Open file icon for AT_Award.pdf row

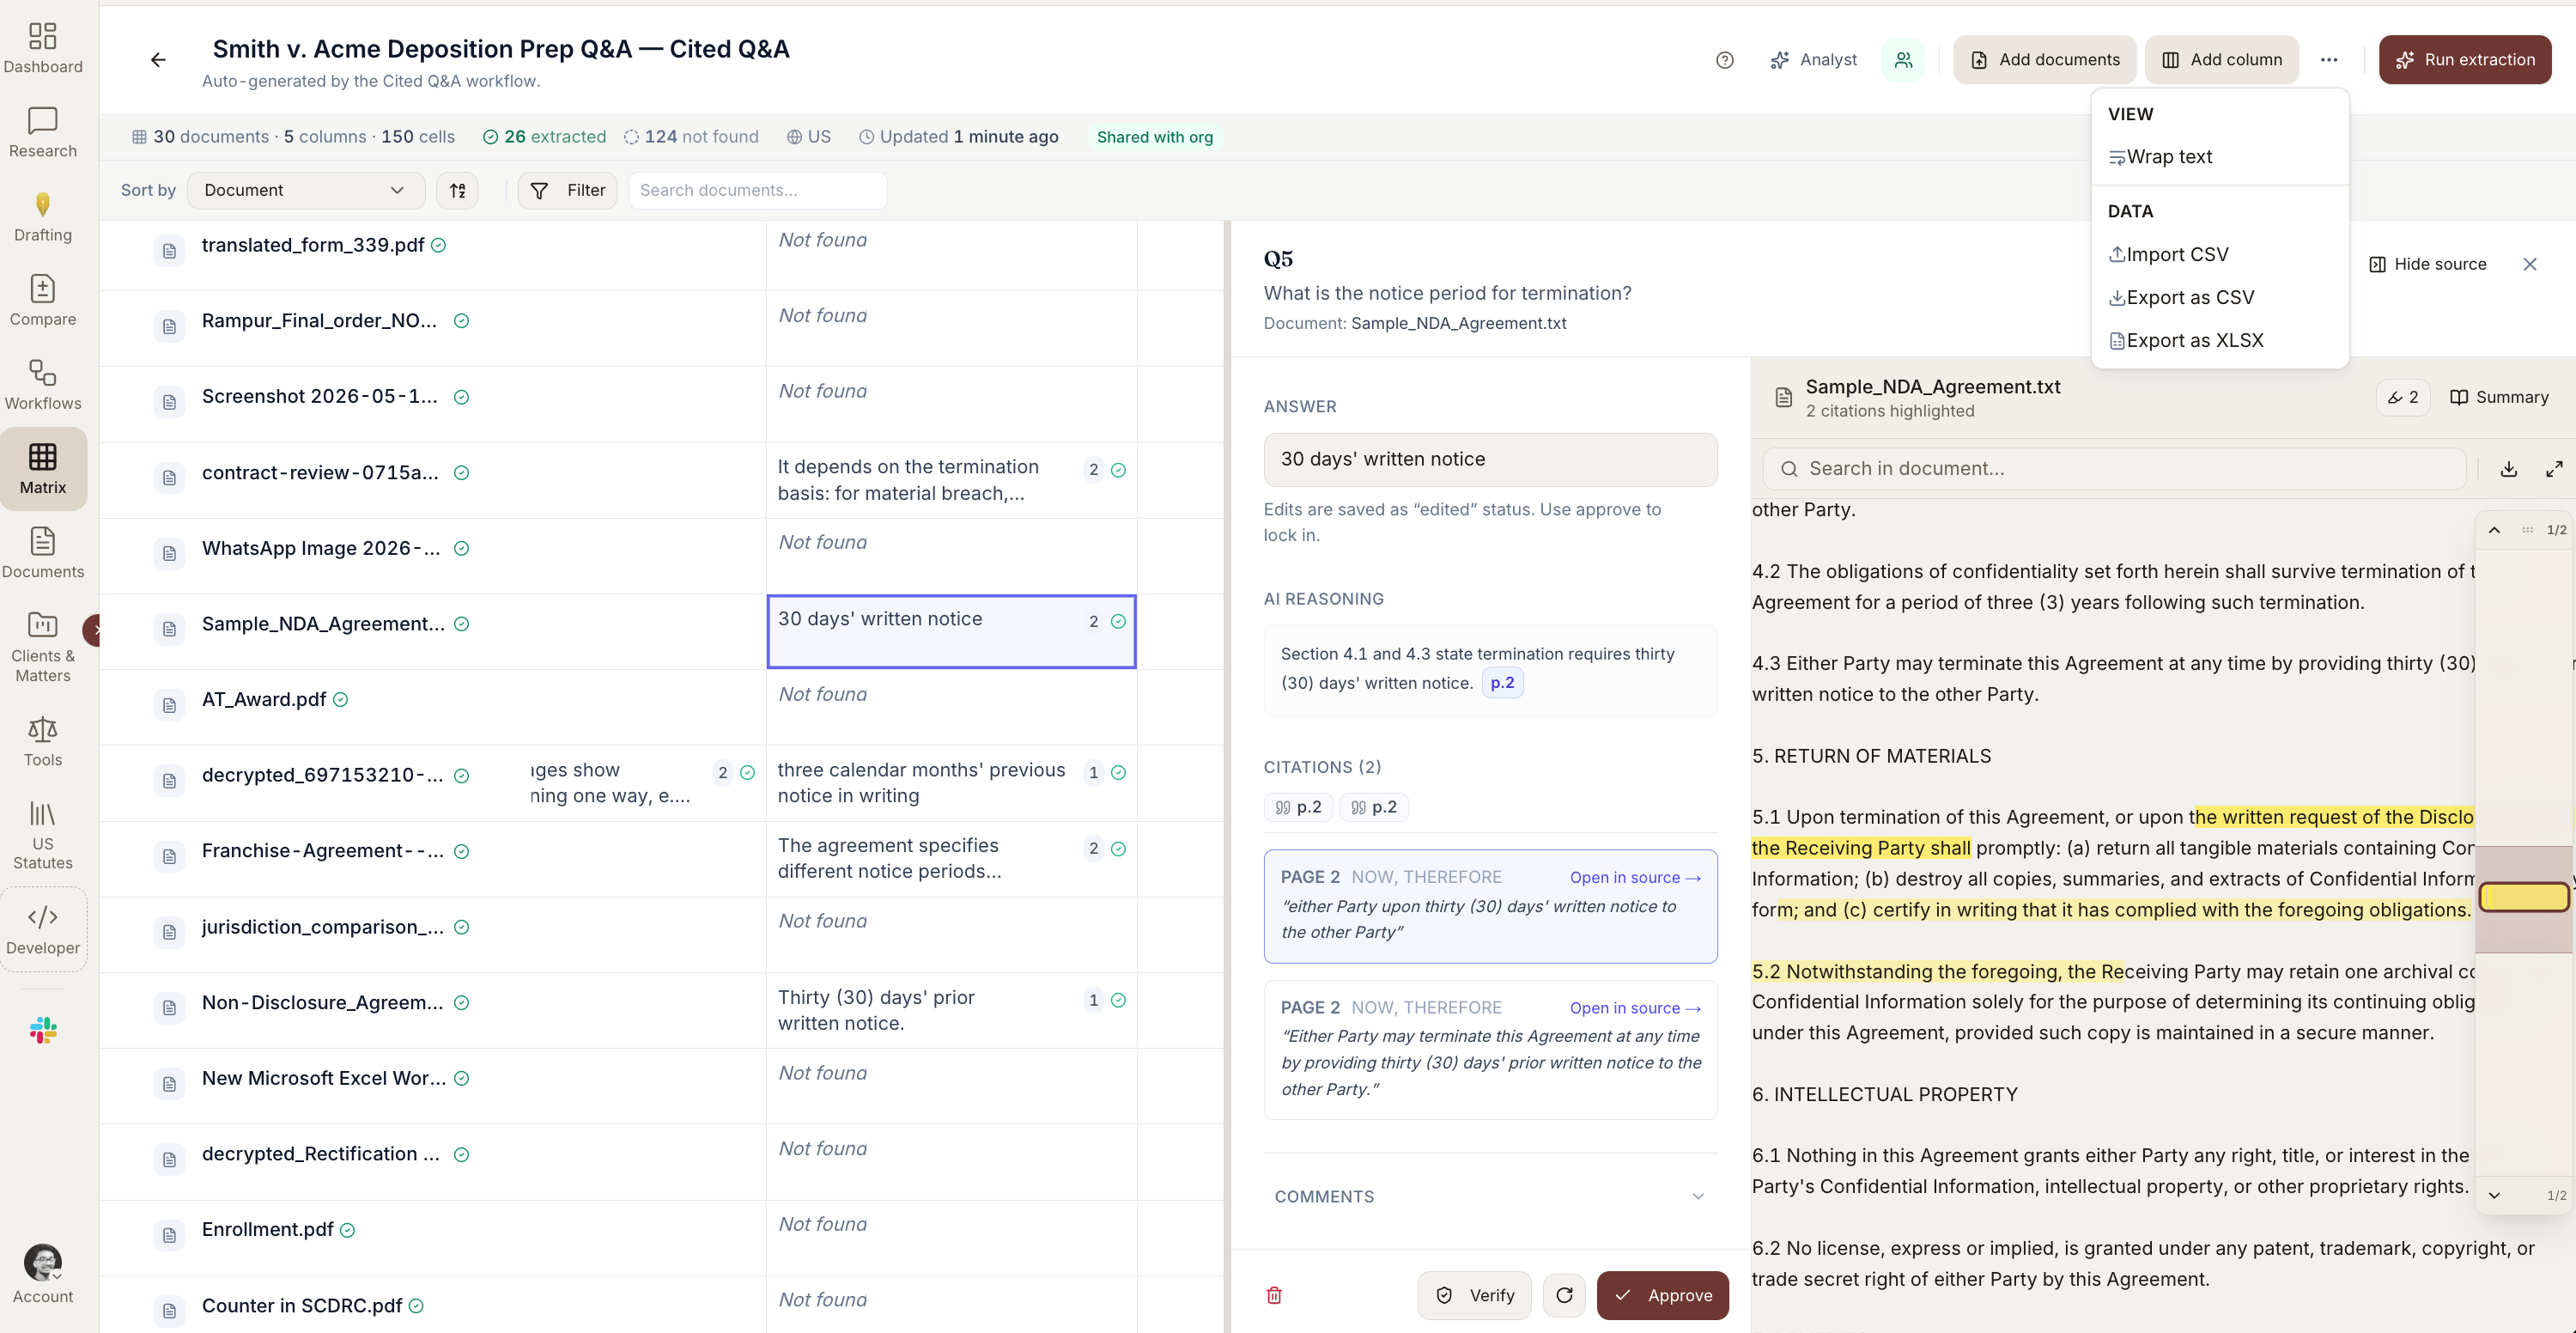click(x=169, y=705)
